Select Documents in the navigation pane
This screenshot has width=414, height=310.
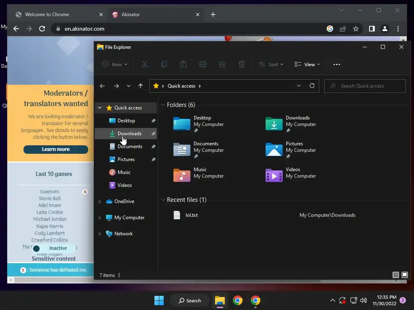126,146
